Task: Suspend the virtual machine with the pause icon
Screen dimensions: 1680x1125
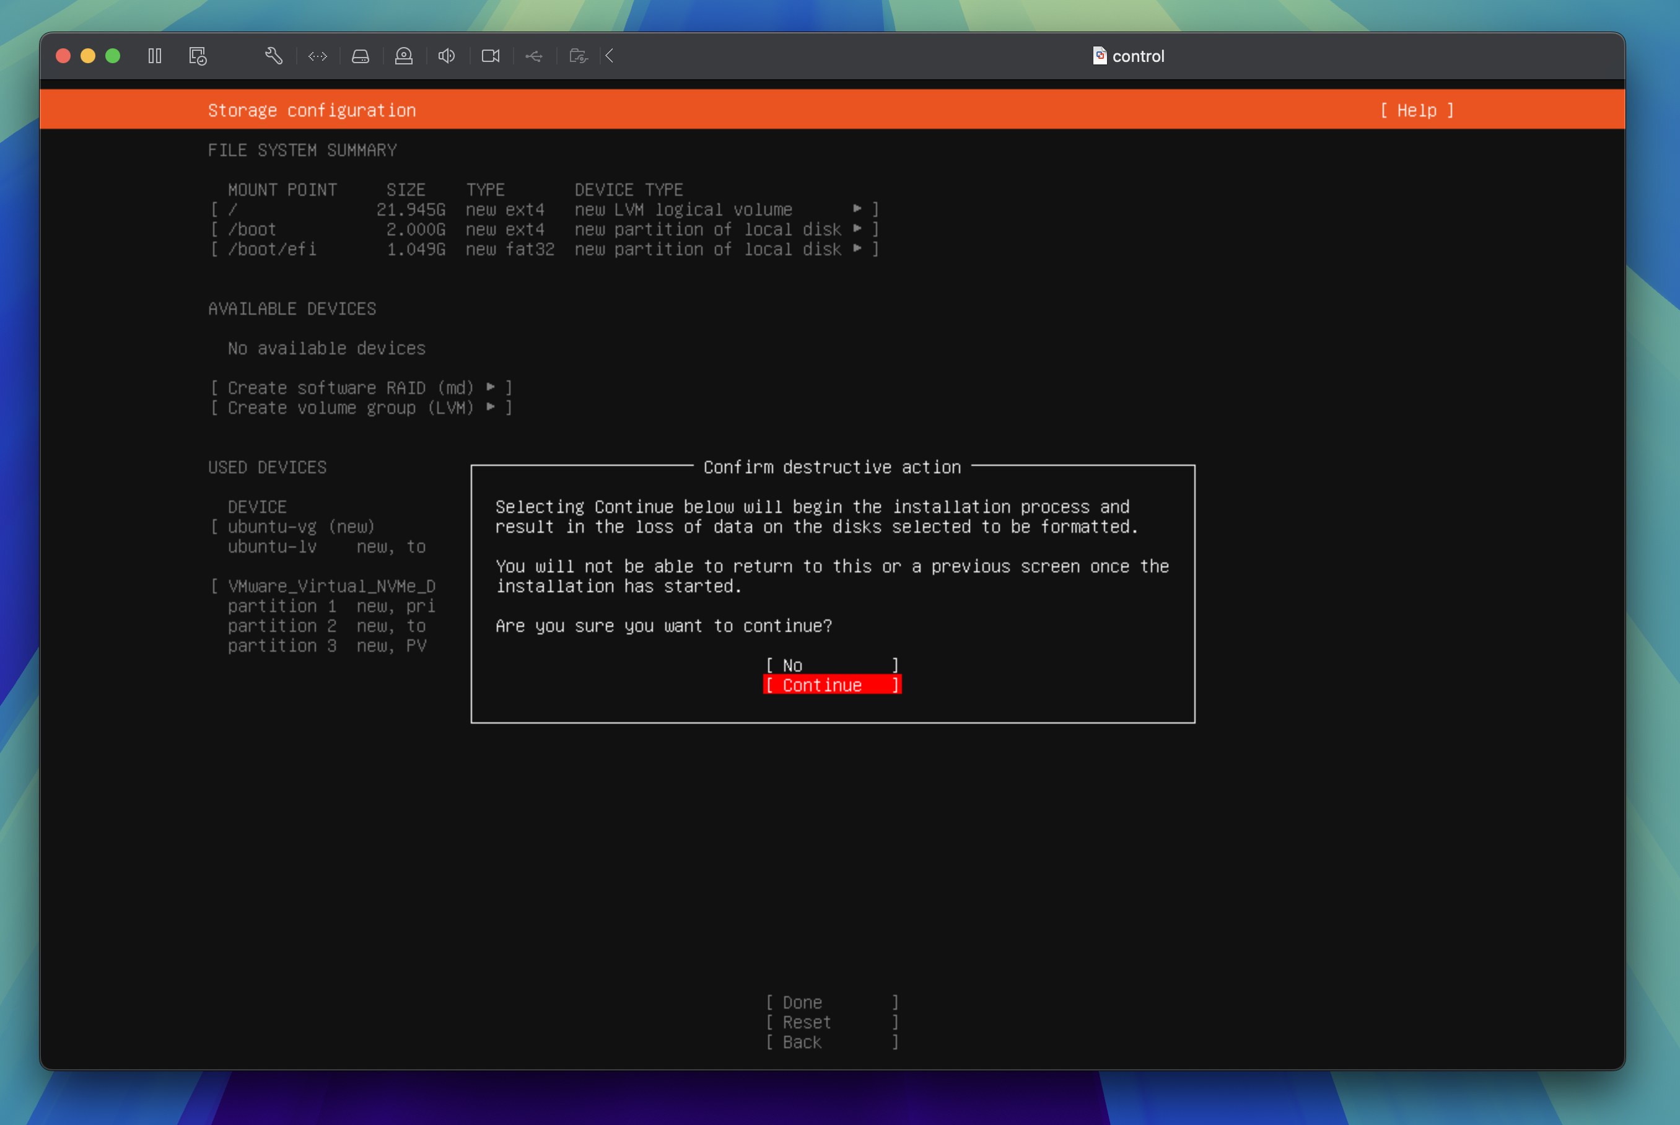Action: click(154, 56)
